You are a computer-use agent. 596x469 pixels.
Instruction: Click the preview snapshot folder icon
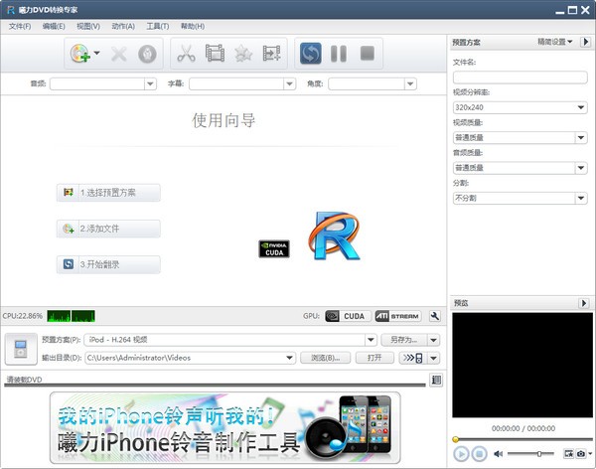coord(568,453)
